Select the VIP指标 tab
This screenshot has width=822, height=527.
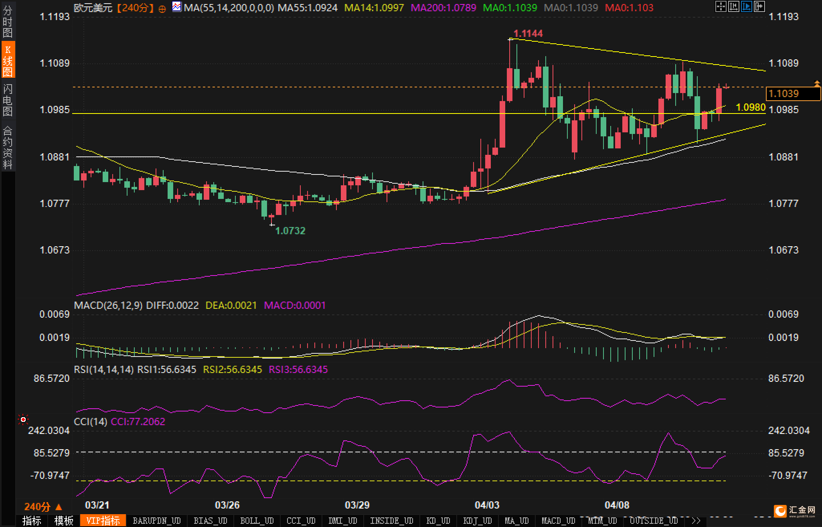coord(103,521)
